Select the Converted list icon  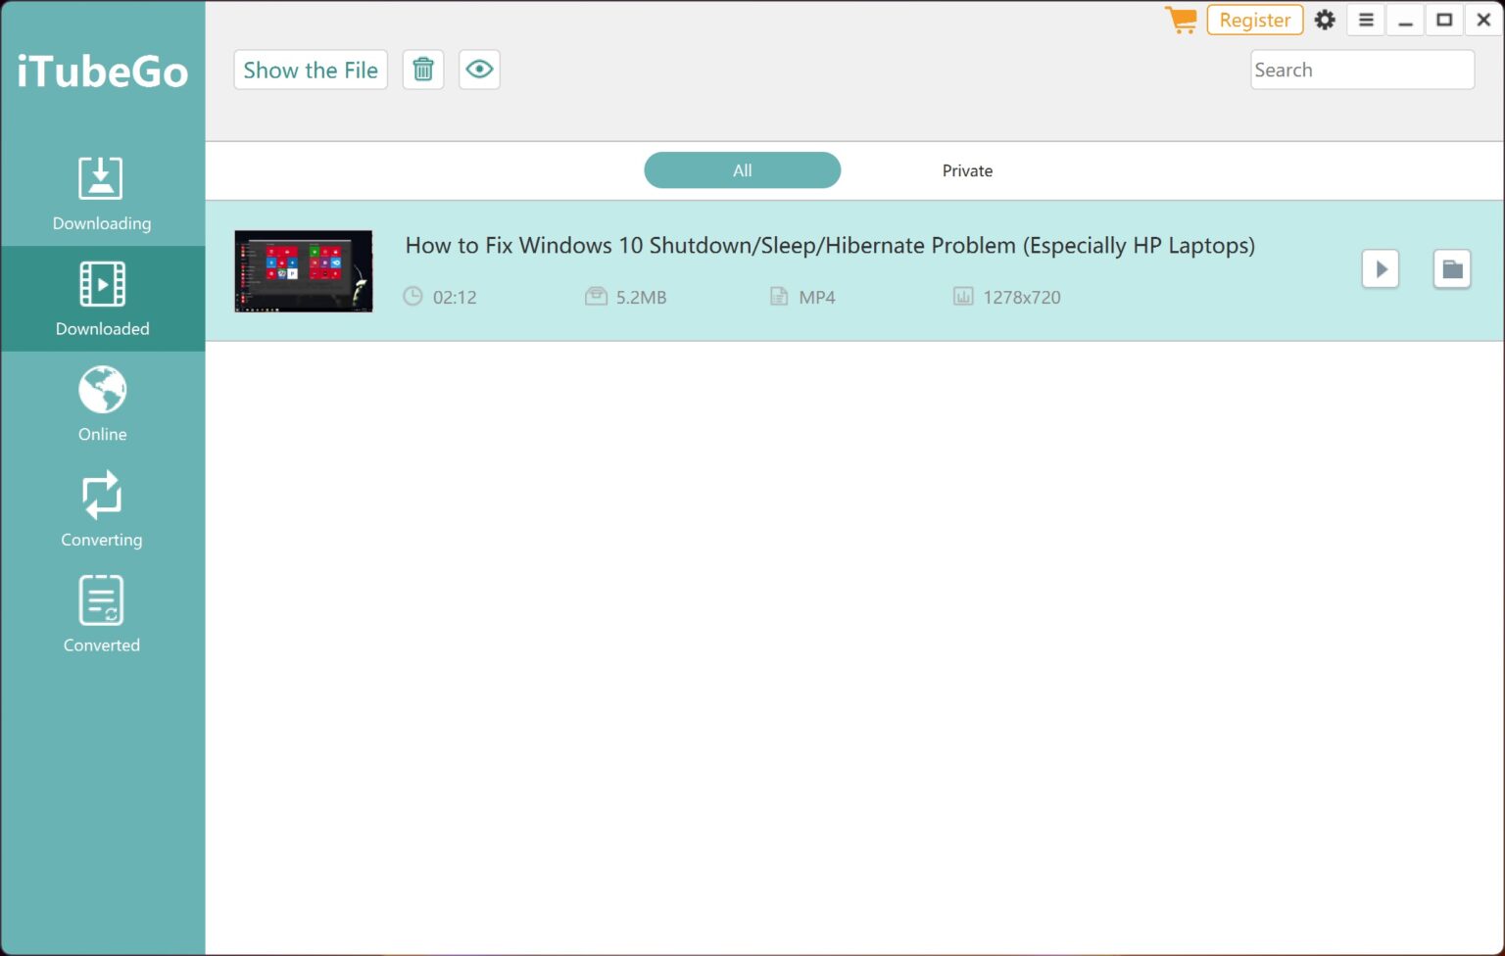tap(102, 599)
